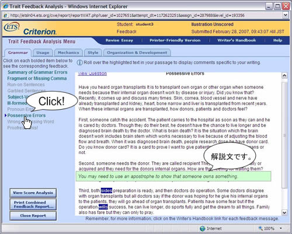Switch to the Mechanics tab
This screenshot has width=292, height=234.
point(68,53)
